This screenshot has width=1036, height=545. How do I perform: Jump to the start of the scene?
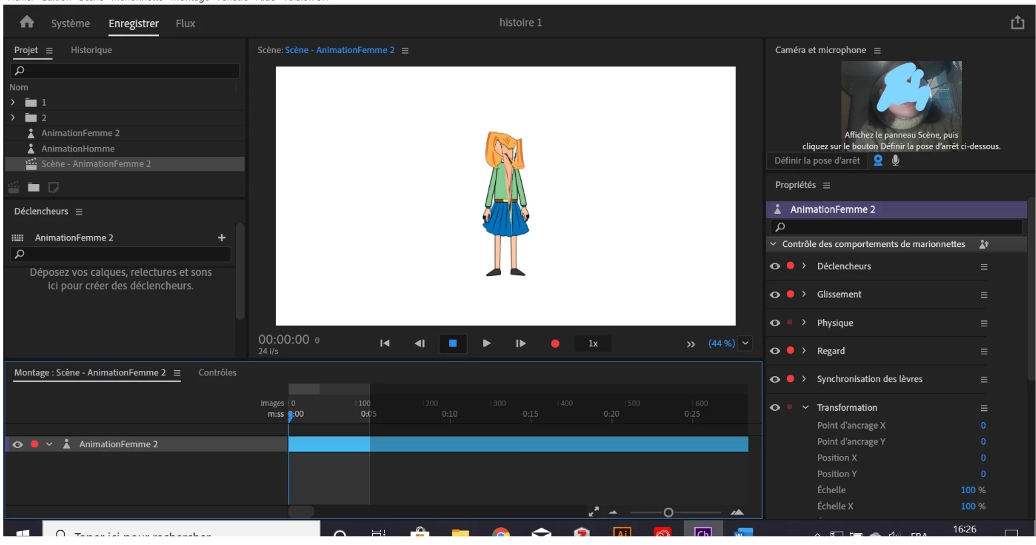tap(385, 344)
